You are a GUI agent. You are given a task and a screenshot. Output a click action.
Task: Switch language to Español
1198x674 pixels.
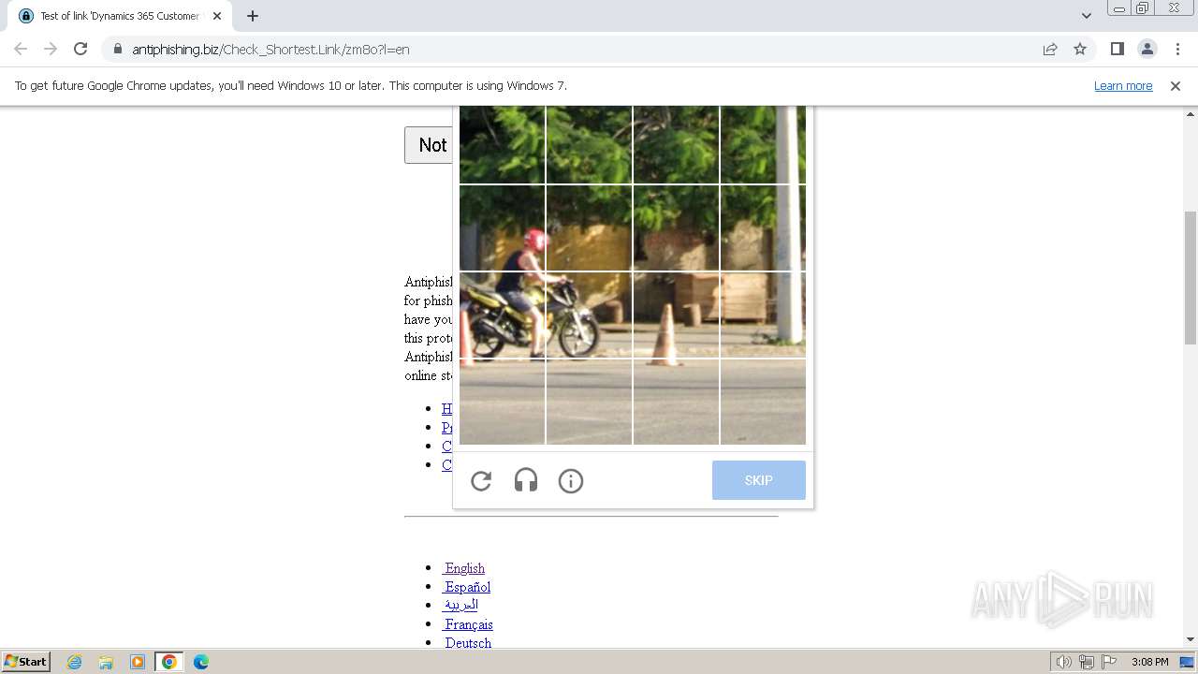468,587
